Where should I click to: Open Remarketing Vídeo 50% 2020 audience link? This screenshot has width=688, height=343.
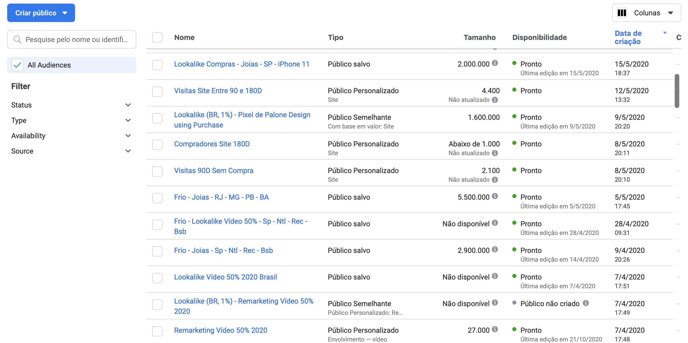coord(221,330)
